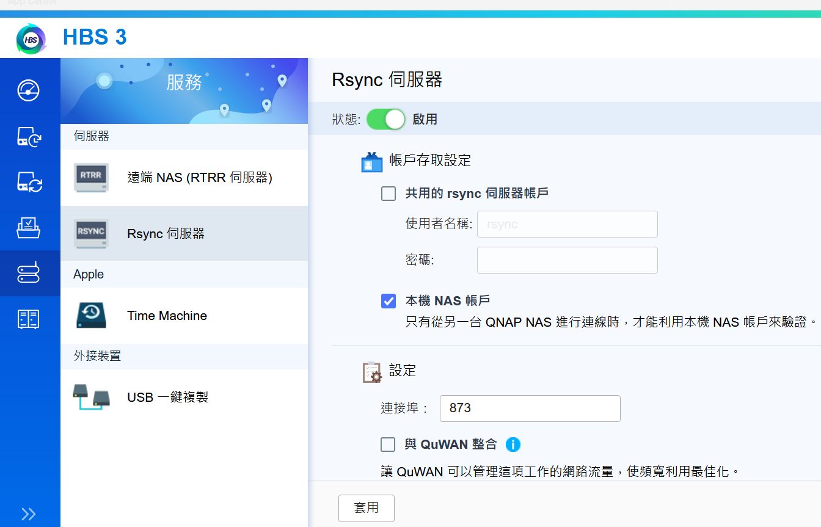Click the 套用 button
The image size is (821, 527).
pyautogui.click(x=367, y=508)
